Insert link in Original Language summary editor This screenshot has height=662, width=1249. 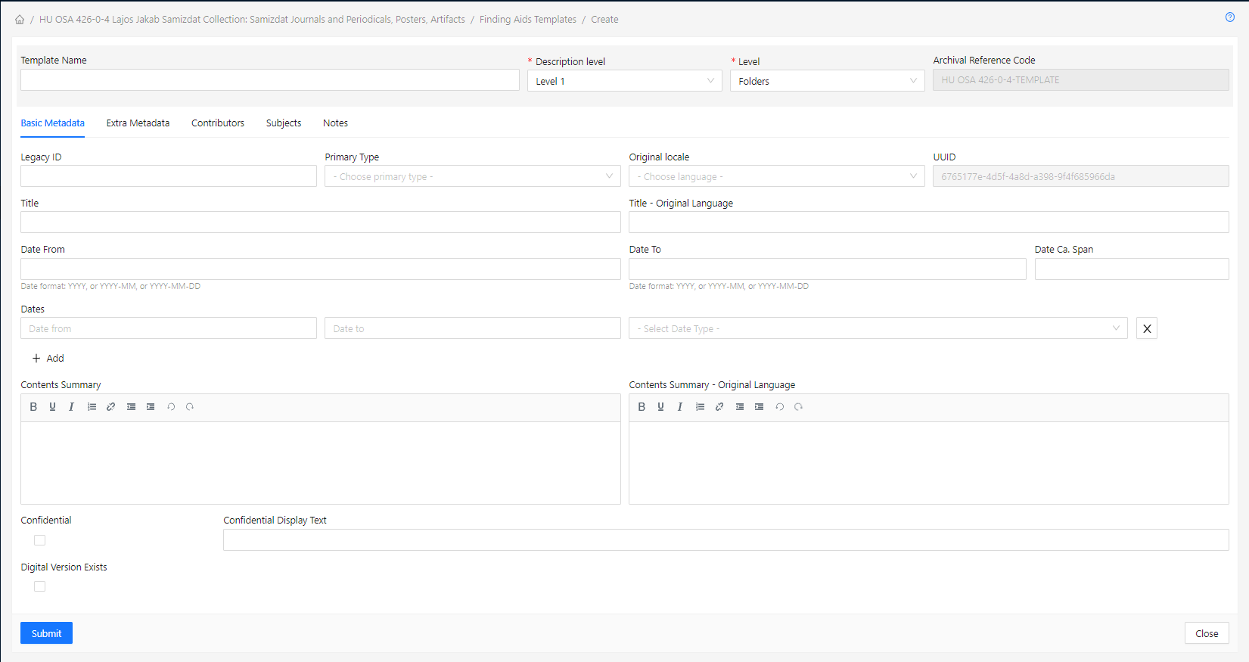tap(719, 407)
